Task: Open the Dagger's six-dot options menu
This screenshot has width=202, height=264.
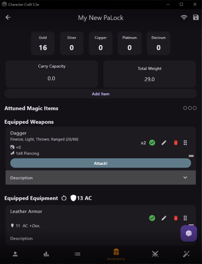Action: 185,142
